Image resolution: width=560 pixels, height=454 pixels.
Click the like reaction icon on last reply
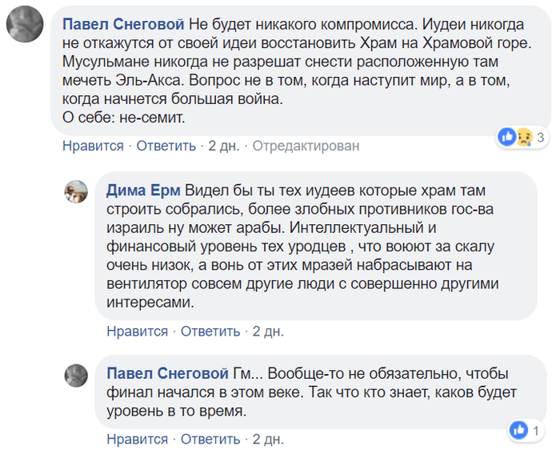[518, 431]
